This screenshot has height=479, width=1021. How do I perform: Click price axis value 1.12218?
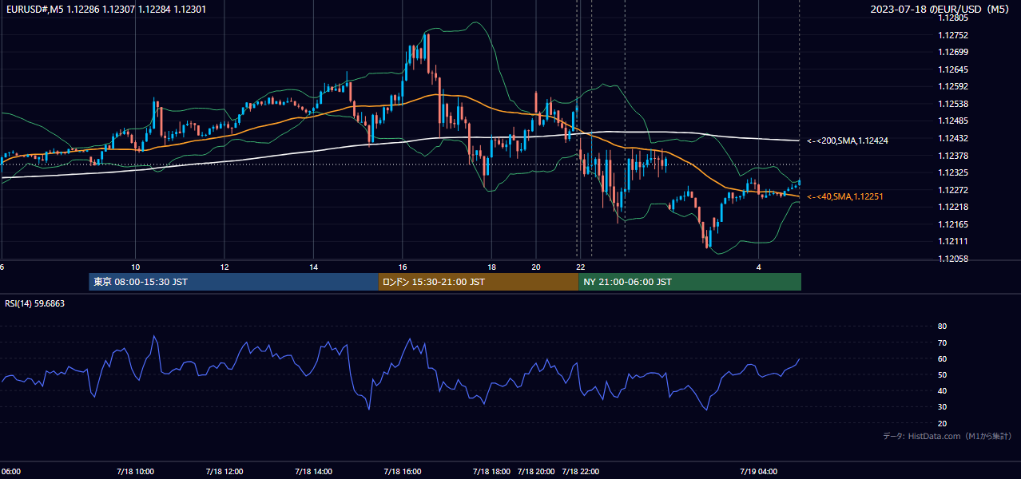[x=953, y=207]
